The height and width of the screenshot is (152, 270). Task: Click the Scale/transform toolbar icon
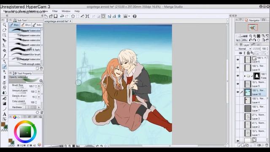point(87,16)
